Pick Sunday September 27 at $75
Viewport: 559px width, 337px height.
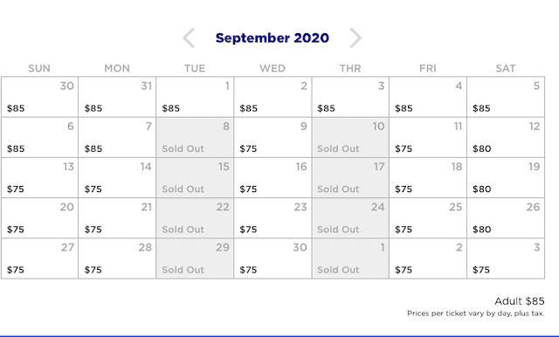point(39,258)
